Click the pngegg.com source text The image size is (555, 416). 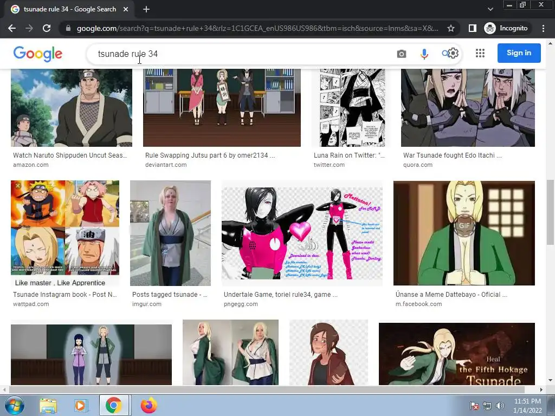tap(241, 304)
